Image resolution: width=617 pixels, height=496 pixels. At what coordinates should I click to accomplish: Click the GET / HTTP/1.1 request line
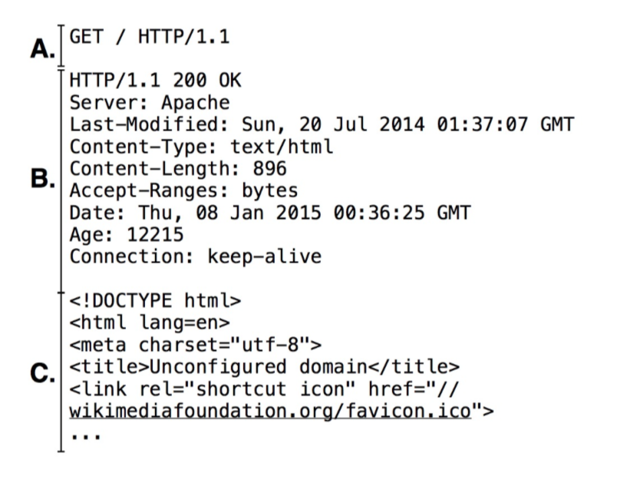coord(149,35)
